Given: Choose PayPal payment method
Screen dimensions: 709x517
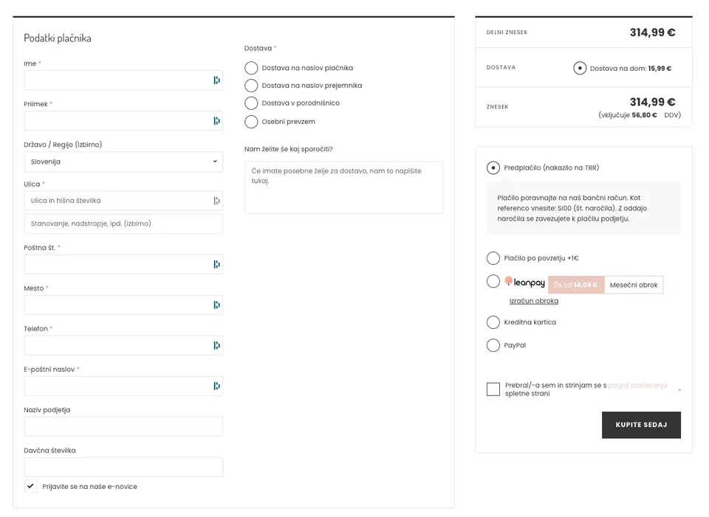Looking at the screenshot, I should pyautogui.click(x=493, y=345).
